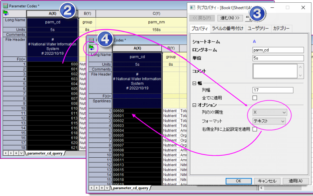Select C(Y) column header in back worksheet

pyautogui.click(x=157, y=13)
